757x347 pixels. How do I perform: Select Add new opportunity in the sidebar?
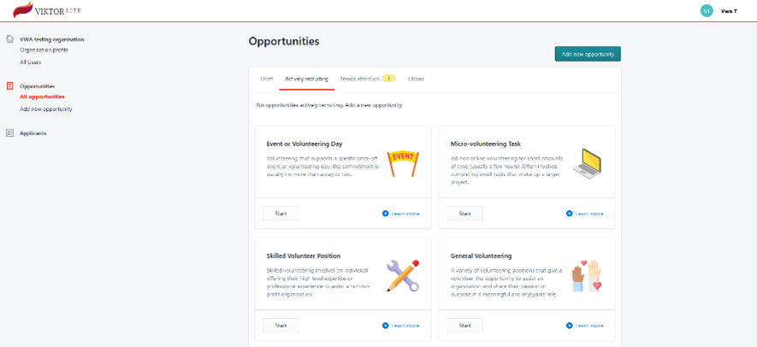[x=46, y=109]
